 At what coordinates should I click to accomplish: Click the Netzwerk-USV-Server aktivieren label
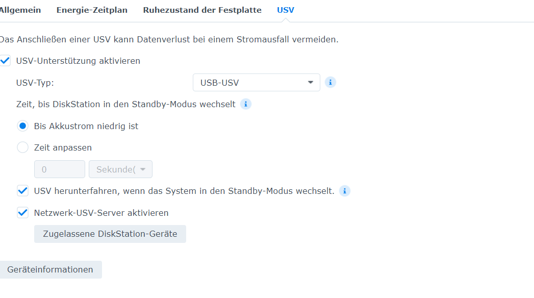[101, 213]
